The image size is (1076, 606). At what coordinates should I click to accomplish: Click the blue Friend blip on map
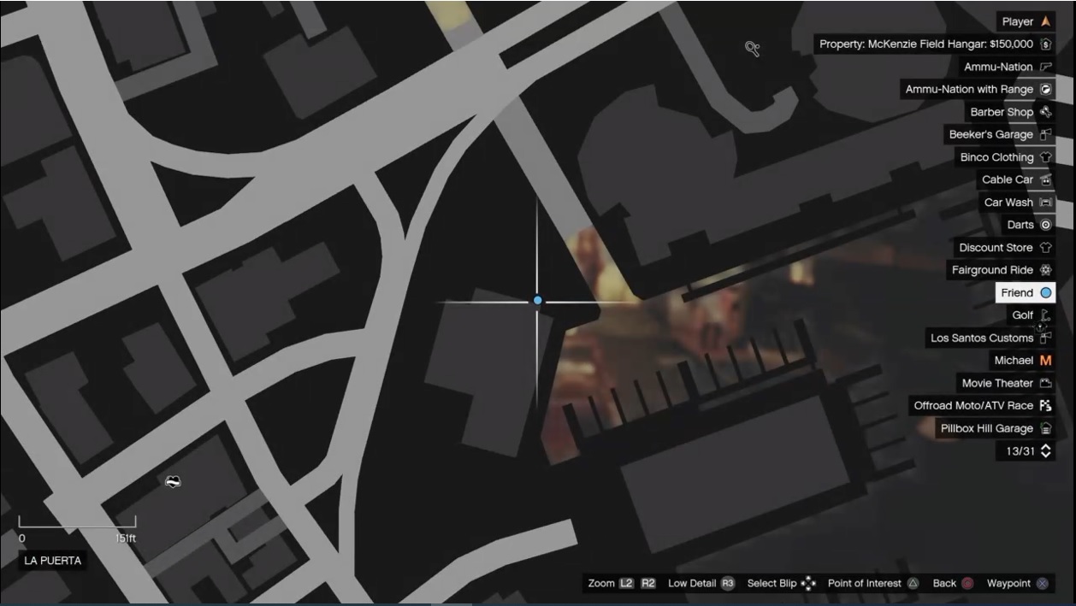coord(537,300)
